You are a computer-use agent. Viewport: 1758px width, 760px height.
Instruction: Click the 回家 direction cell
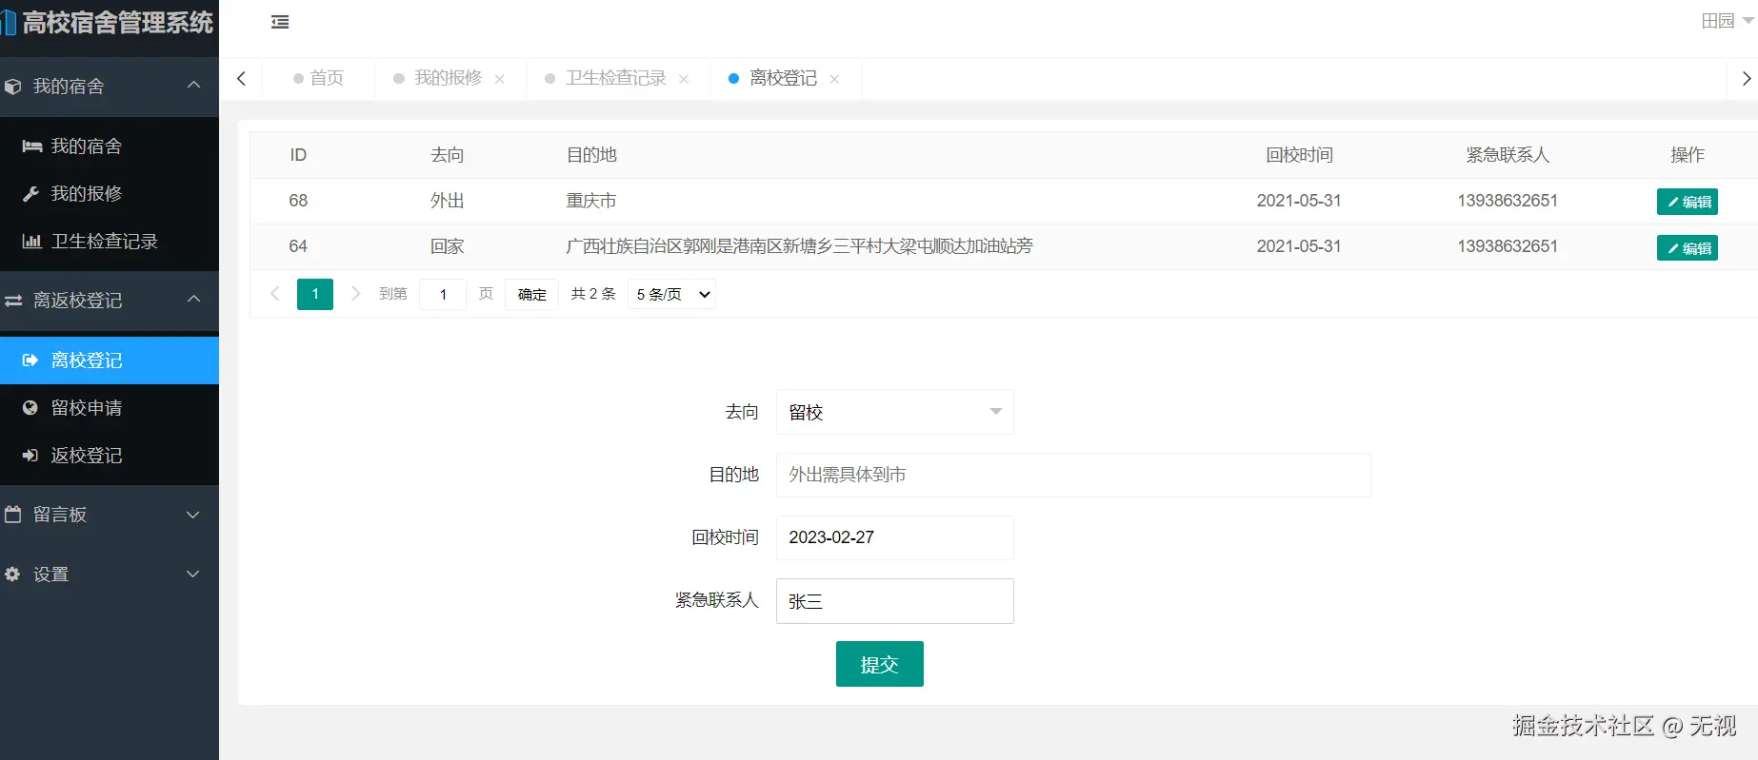(x=447, y=246)
